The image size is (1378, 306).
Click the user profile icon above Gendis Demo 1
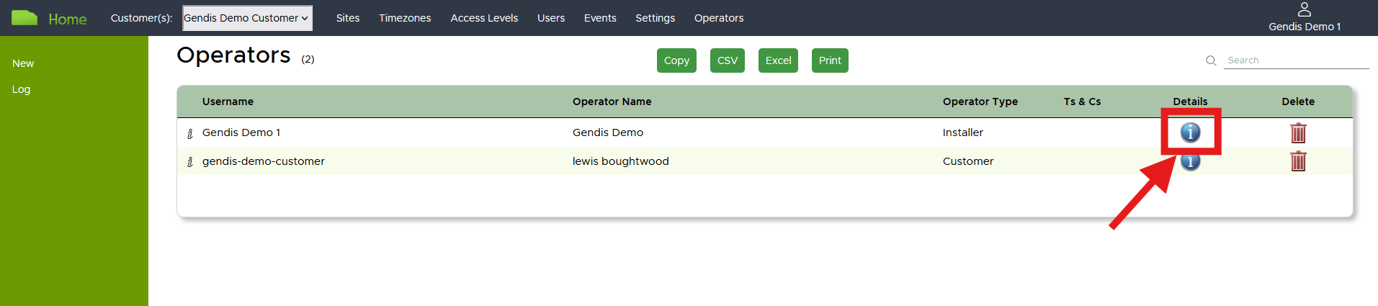point(1304,10)
